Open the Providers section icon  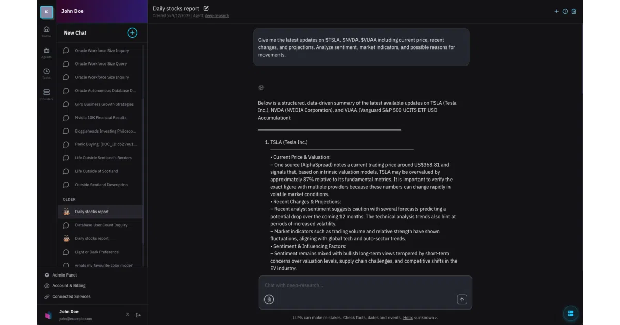coord(47,94)
